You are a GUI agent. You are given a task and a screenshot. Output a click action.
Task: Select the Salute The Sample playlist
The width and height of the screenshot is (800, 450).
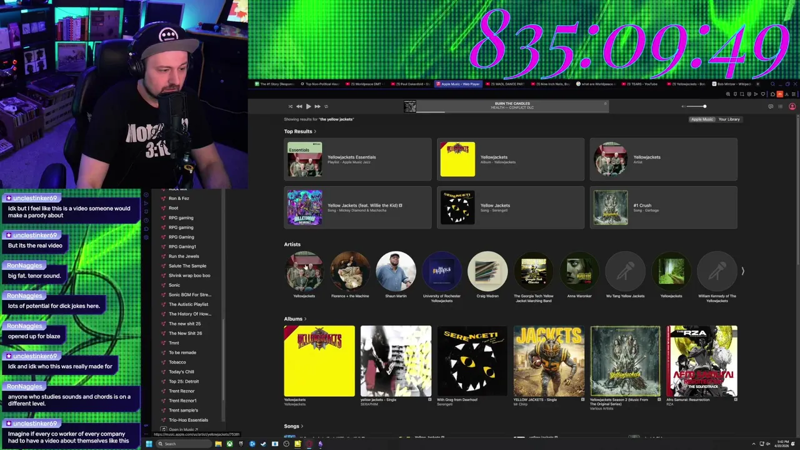click(187, 266)
